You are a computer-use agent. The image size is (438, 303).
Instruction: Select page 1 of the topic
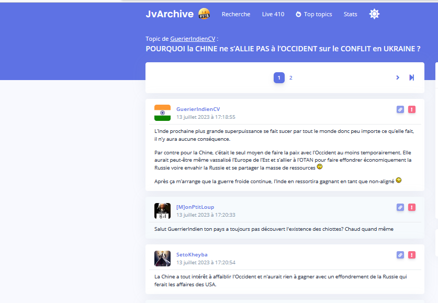[279, 77]
